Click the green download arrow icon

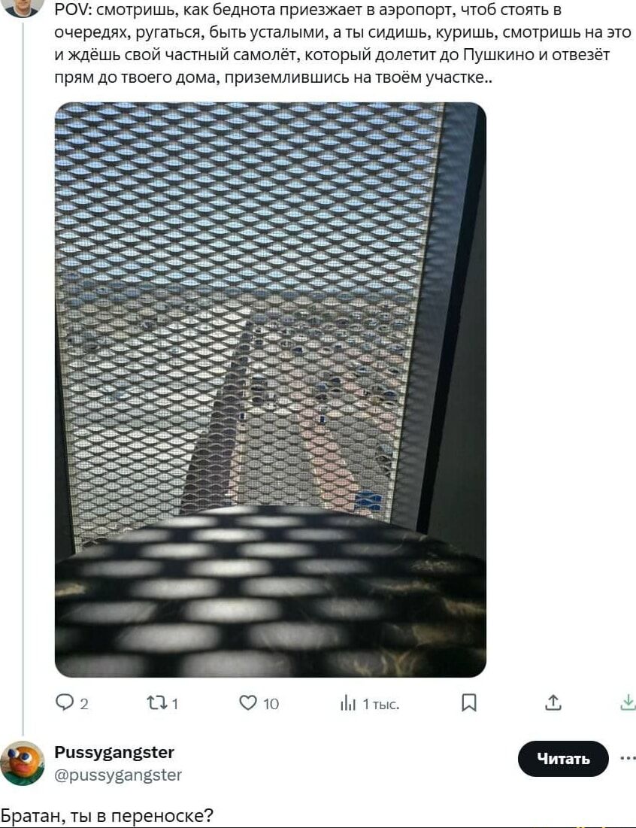(x=628, y=702)
